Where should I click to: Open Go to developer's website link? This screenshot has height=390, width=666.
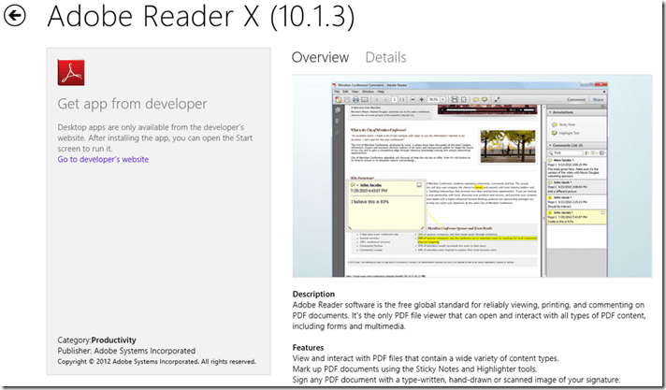(x=103, y=159)
